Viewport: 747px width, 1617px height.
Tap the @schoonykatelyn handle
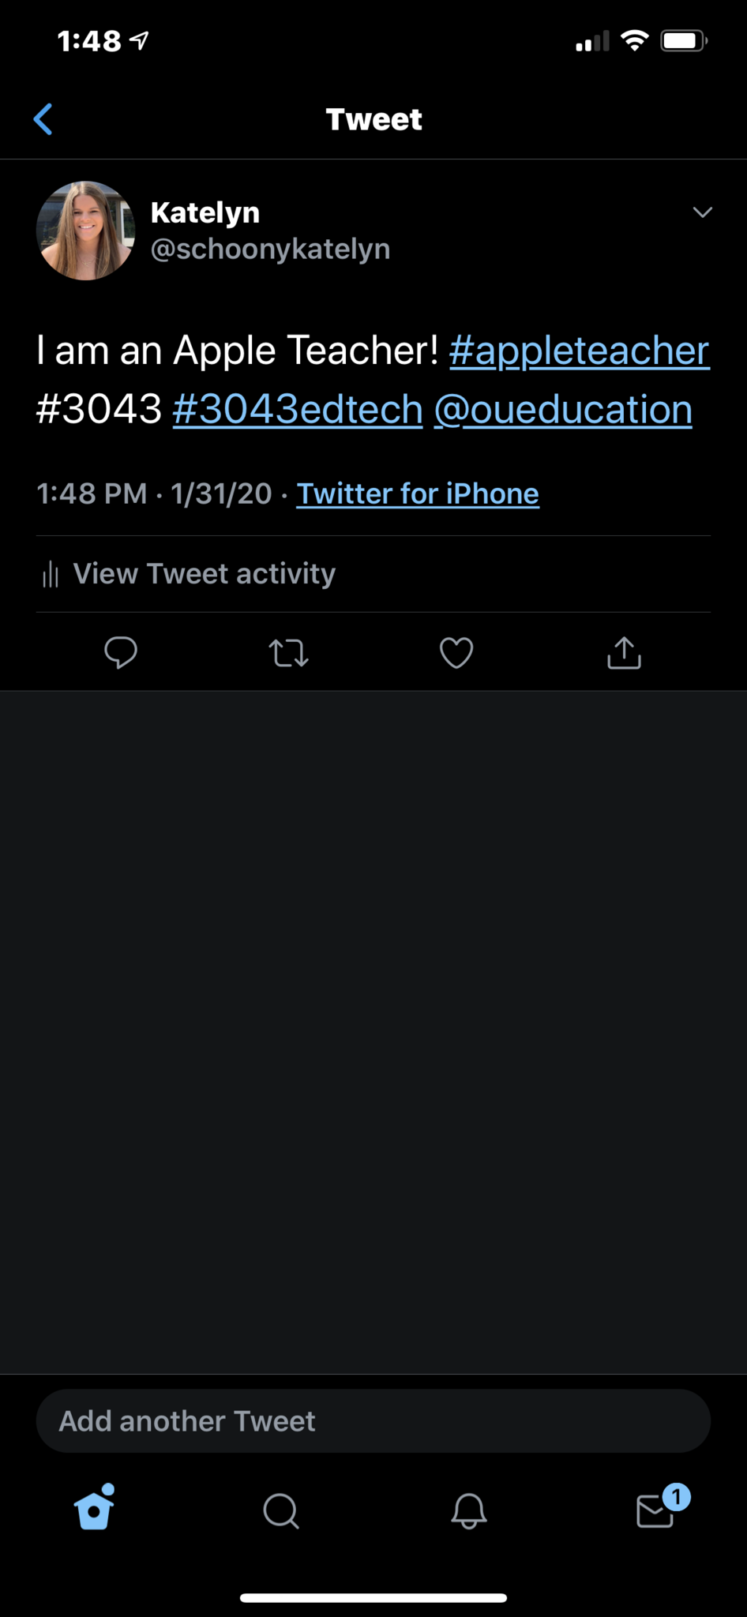click(x=270, y=249)
